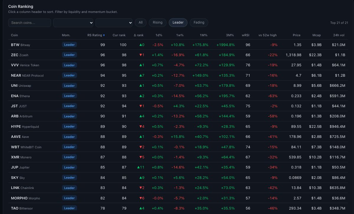This screenshot has height=214, width=354.
Task: Focus the Search coins input field
Action: click(29, 23)
